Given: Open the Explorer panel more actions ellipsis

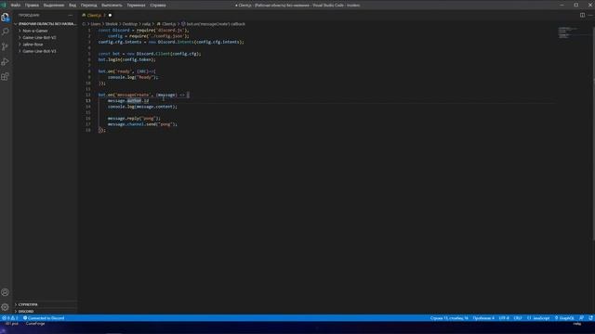Looking at the screenshot, I should point(71,15).
